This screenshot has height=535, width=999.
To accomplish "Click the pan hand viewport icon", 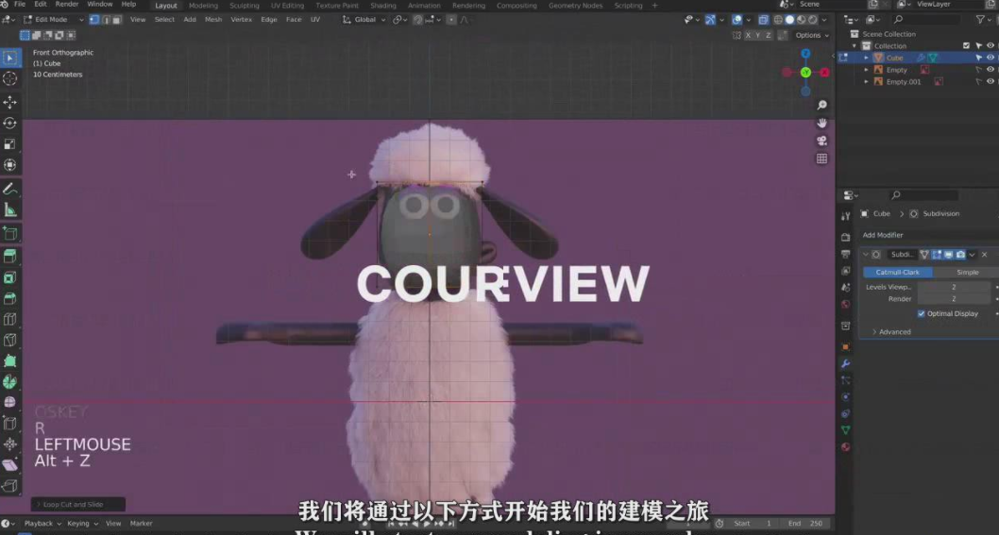I will tap(821, 123).
